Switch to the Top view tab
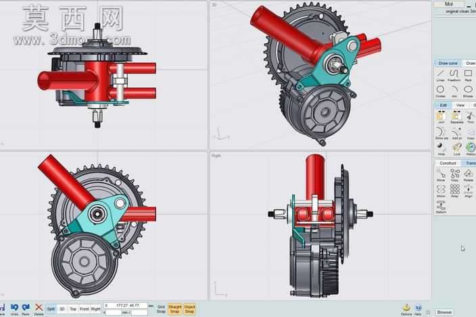The image size is (476, 317). coord(73,309)
